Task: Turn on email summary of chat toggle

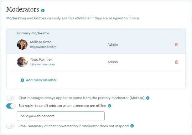Action: (11, 126)
